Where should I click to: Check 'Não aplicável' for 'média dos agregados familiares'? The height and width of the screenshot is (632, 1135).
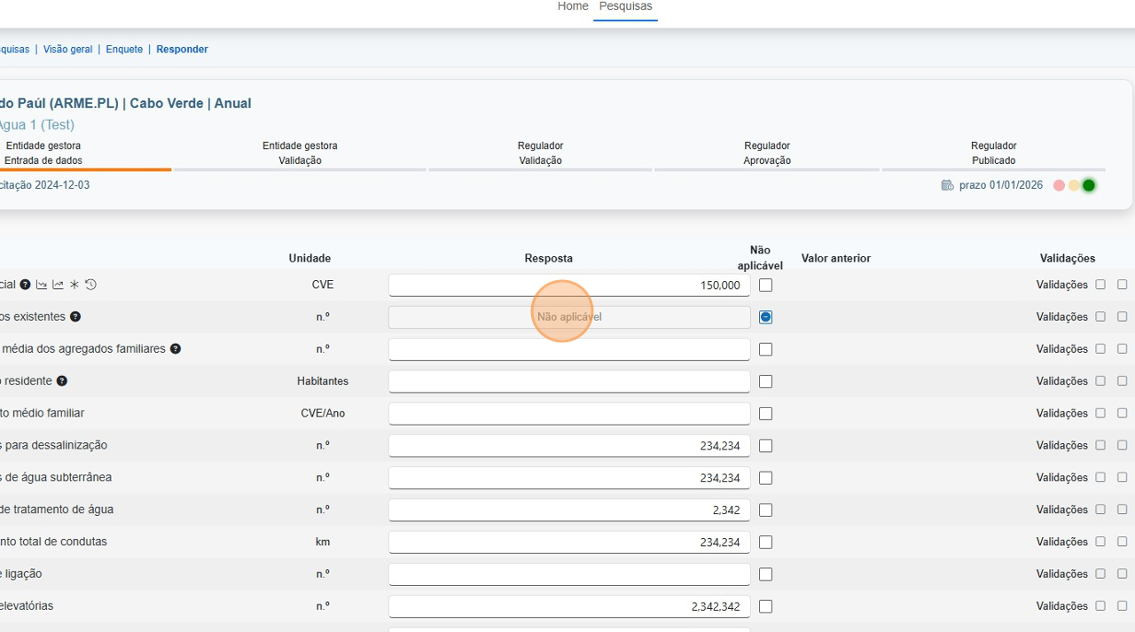point(766,349)
